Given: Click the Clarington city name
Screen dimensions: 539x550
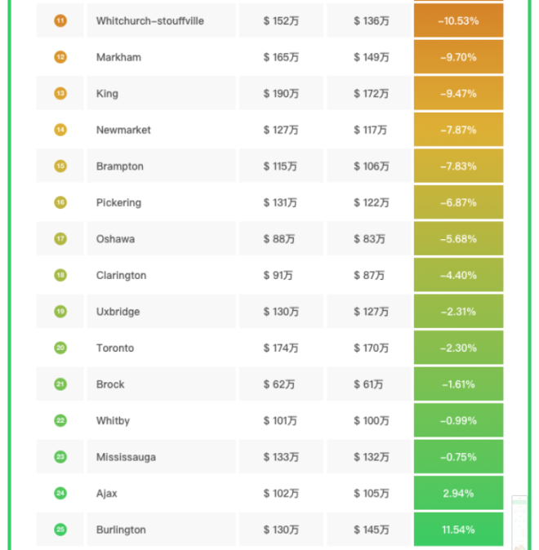Looking at the screenshot, I should tap(121, 276).
